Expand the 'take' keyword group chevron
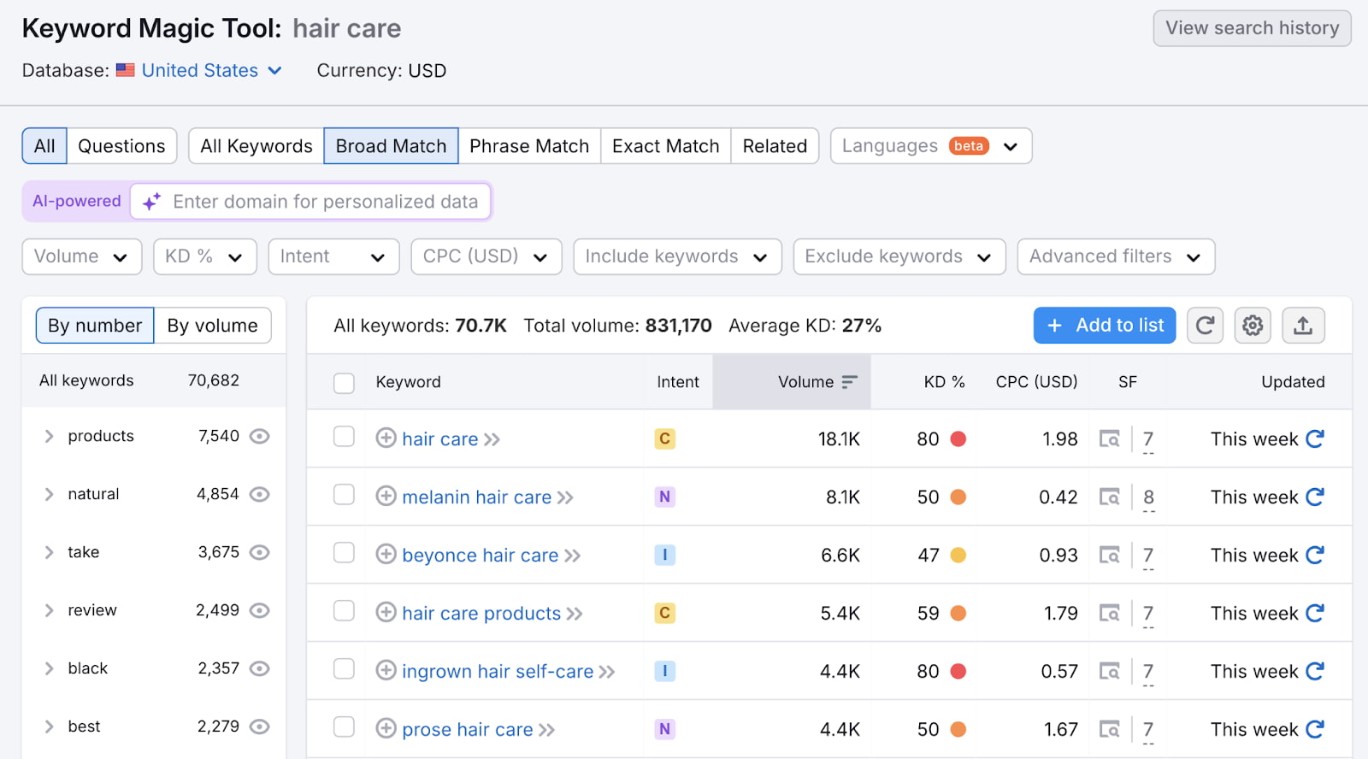The image size is (1368, 759). tap(49, 552)
